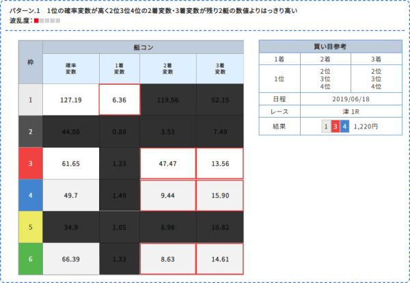This screenshot has width=410, height=283.
Task: Select the 15.90 cell in row 4
Action: coord(219,195)
